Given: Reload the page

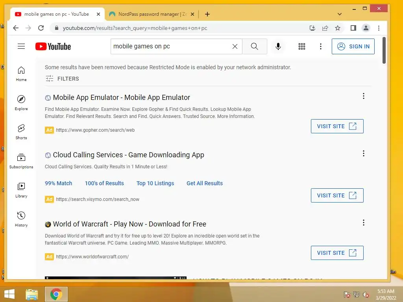Looking at the screenshot, I should 41,28.
